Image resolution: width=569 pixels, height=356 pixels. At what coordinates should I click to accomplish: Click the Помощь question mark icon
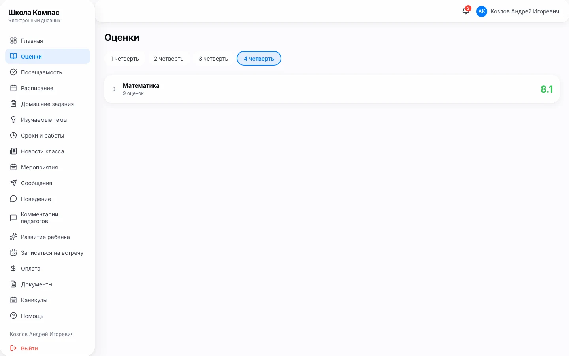[x=13, y=316]
